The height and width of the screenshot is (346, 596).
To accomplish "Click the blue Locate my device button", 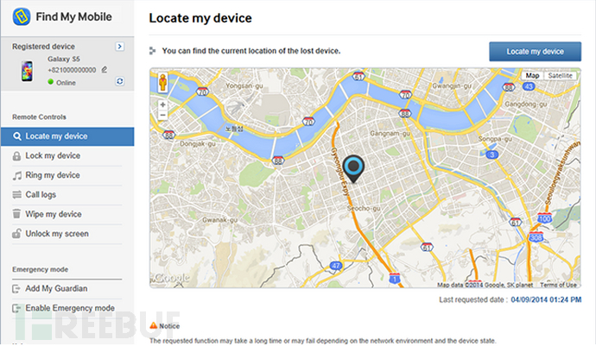I will click(x=535, y=51).
